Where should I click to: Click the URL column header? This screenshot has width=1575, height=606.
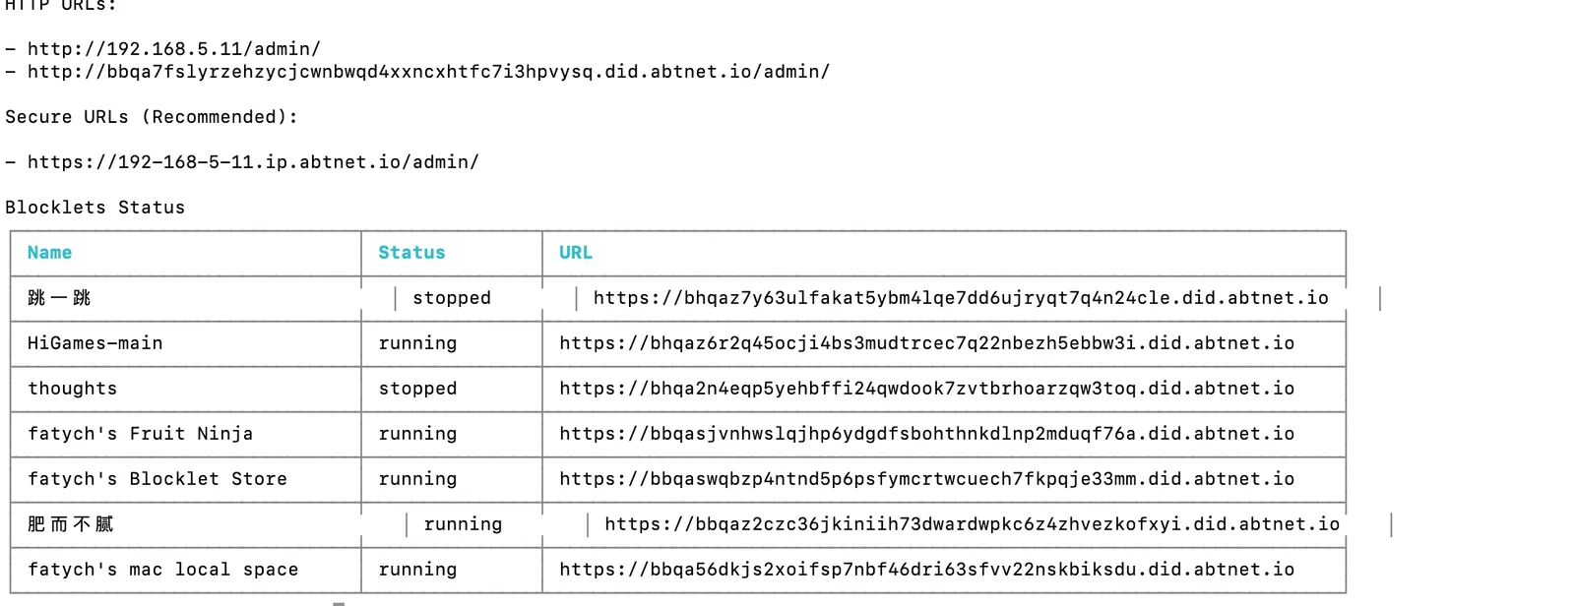[x=576, y=253]
